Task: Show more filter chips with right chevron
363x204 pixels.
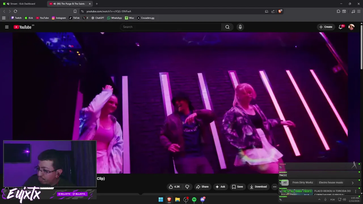Action: click(x=353, y=183)
